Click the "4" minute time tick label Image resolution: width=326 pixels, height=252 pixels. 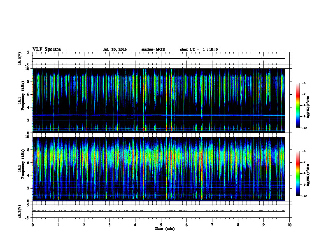[135, 225]
